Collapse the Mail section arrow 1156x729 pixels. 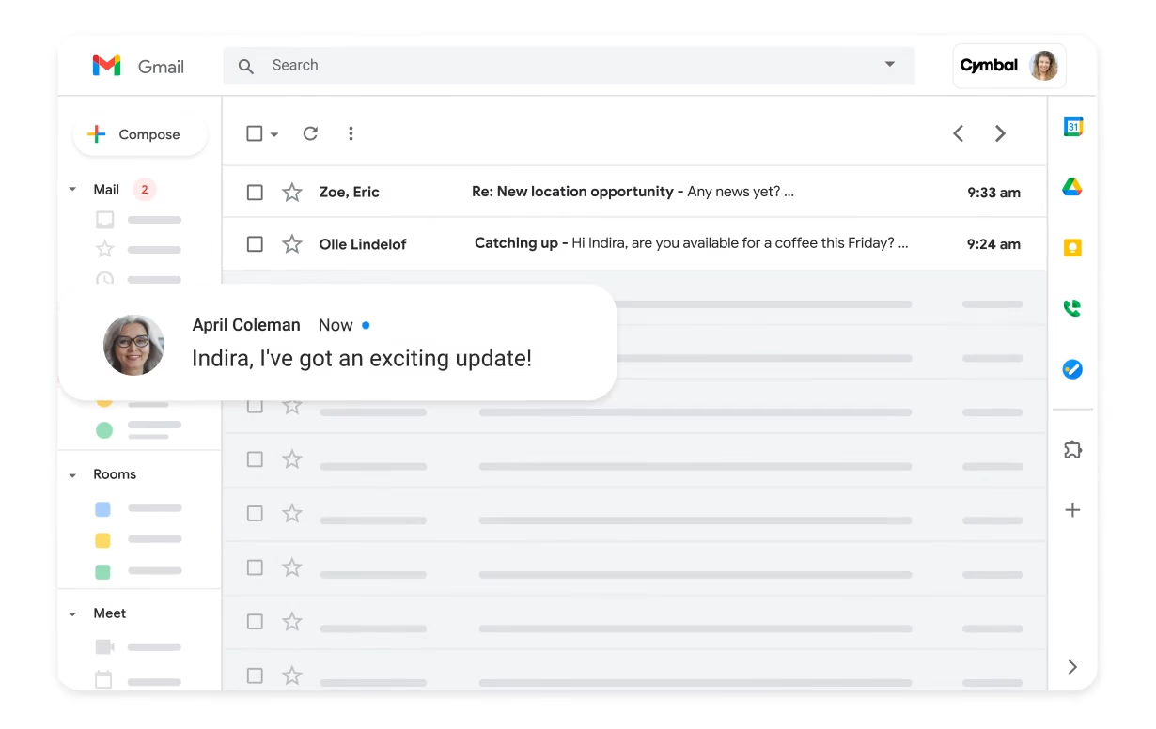click(x=72, y=190)
